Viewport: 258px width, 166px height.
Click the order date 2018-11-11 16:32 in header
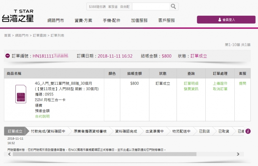pos(115,56)
